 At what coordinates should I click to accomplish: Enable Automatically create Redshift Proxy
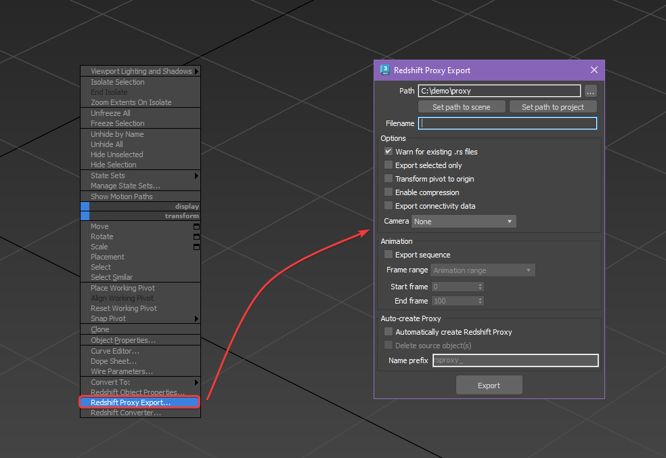point(388,332)
